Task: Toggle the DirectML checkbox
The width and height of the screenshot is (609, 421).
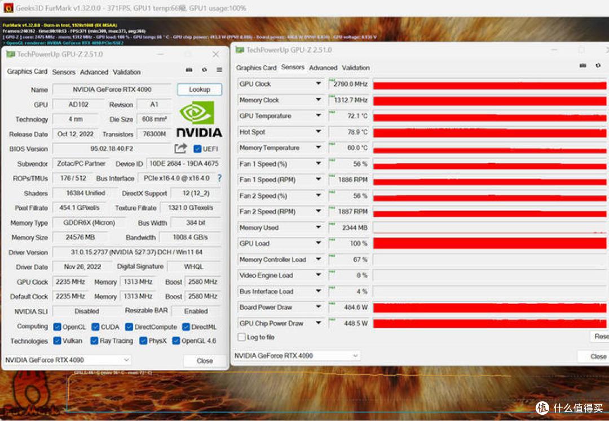Action: 186,327
